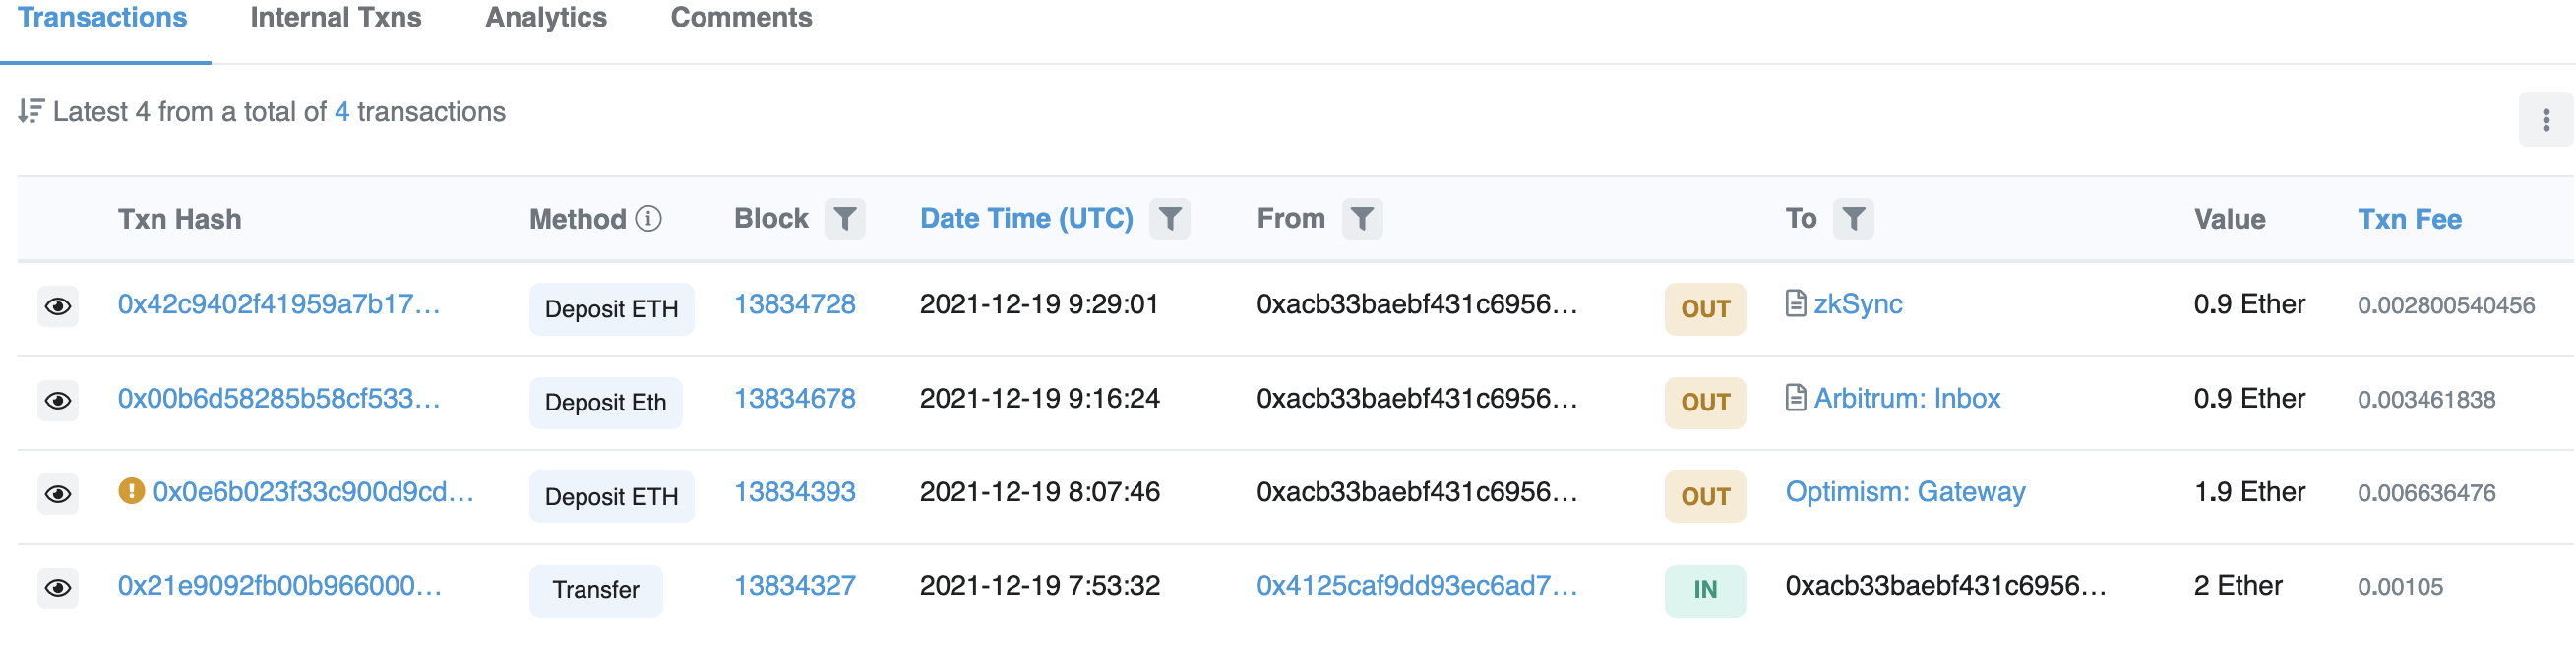Open the filter on the To column
Viewport: 2576px width, 656px height.
pyautogui.click(x=1853, y=218)
